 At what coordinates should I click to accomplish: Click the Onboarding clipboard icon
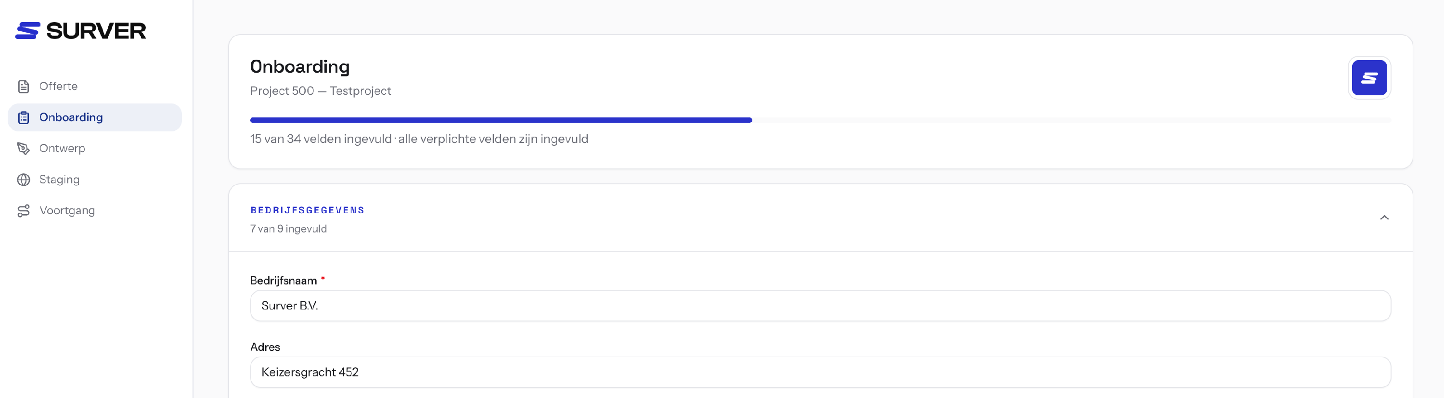click(x=24, y=118)
